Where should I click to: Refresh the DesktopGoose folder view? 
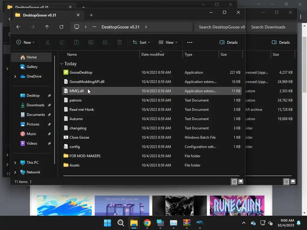click(61, 27)
